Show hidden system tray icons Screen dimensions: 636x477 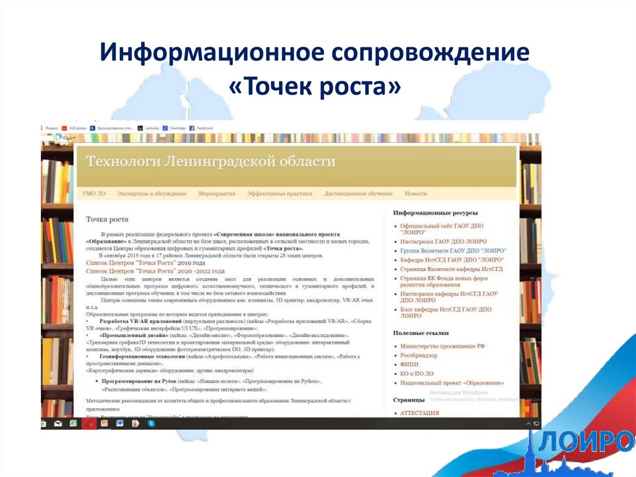[529, 424]
